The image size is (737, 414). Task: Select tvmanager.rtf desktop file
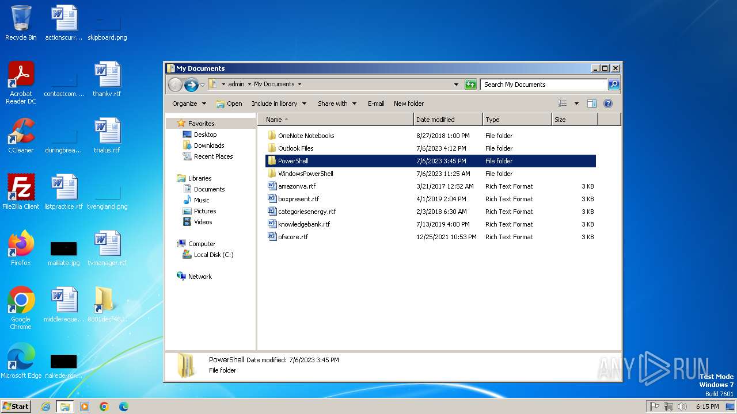pos(107,248)
